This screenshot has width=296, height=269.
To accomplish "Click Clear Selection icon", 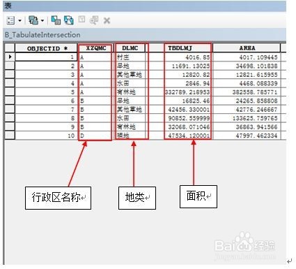I will tap(81, 20).
